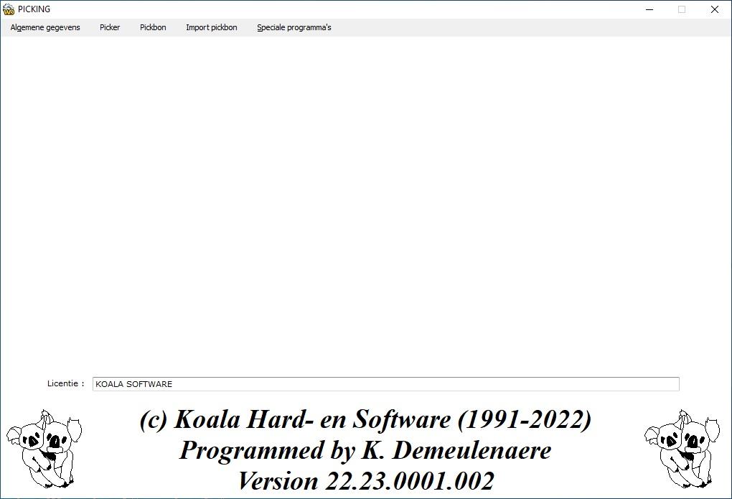Click the Licentie field containing KOALA SOFTWARE

tap(385, 384)
